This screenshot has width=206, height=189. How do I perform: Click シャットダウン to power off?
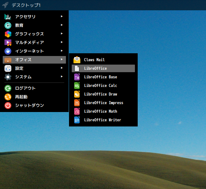coord(30,105)
